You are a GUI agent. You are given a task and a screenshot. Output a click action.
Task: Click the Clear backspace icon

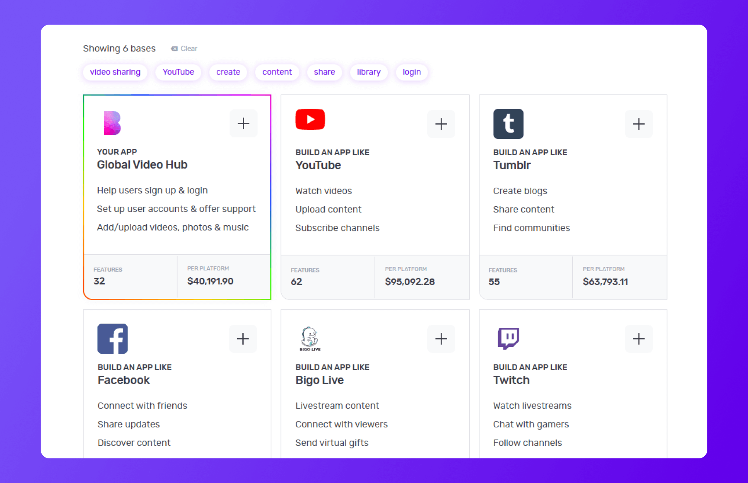point(174,49)
